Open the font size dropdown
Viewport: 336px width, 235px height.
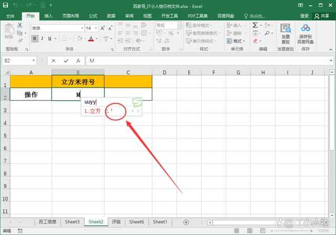(96, 28)
